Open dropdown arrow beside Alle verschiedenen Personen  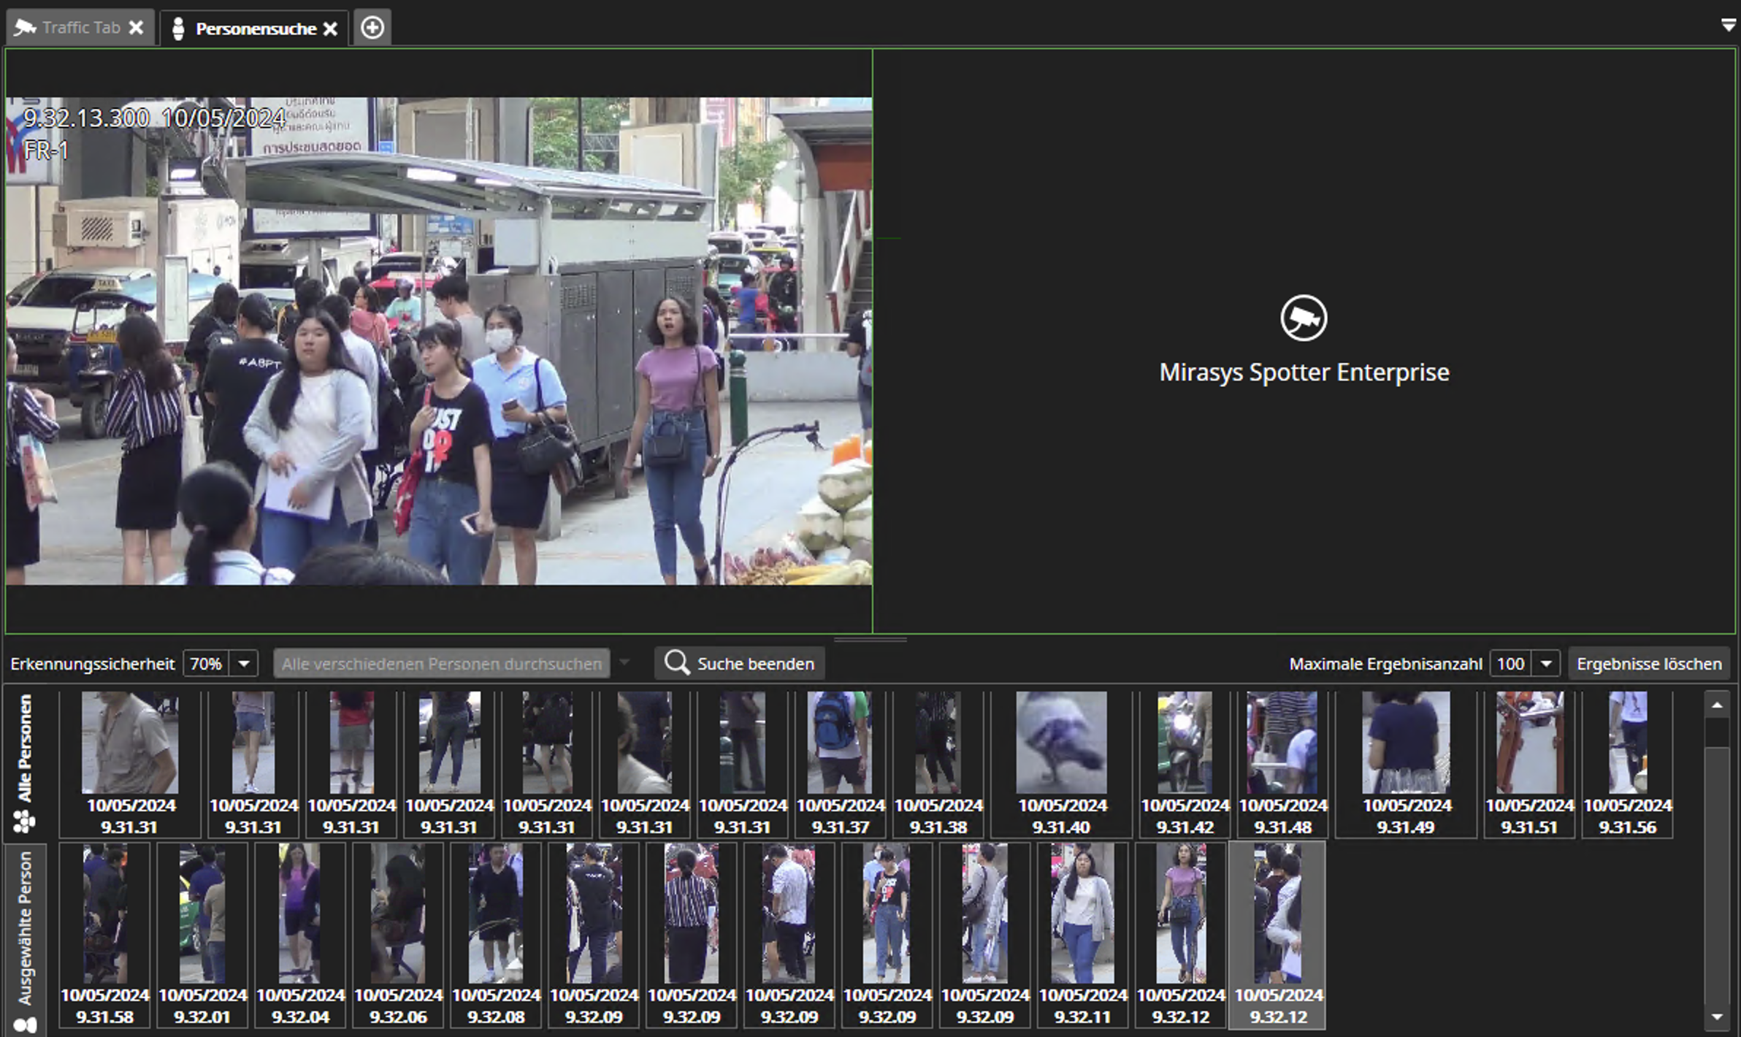pyautogui.click(x=624, y=663)
